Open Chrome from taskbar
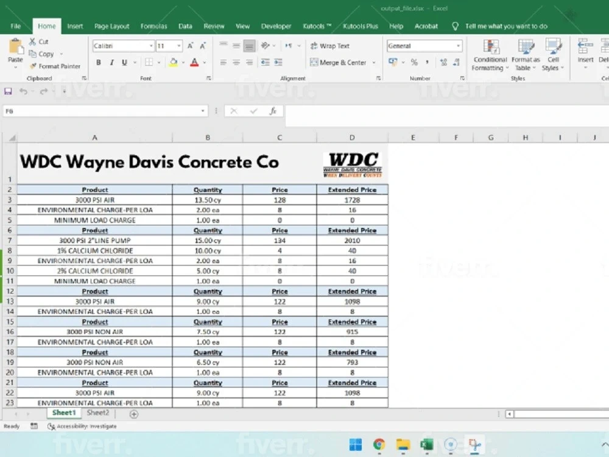The height and width of the screenshot is (457, 609). point(379,444)
